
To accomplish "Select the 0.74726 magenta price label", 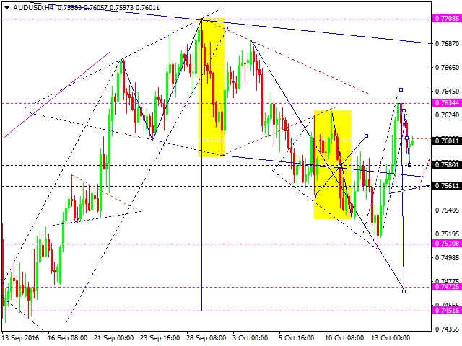I will [447, 287].
